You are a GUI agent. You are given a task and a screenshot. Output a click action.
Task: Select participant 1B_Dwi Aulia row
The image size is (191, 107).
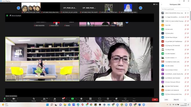pos(175,29)
